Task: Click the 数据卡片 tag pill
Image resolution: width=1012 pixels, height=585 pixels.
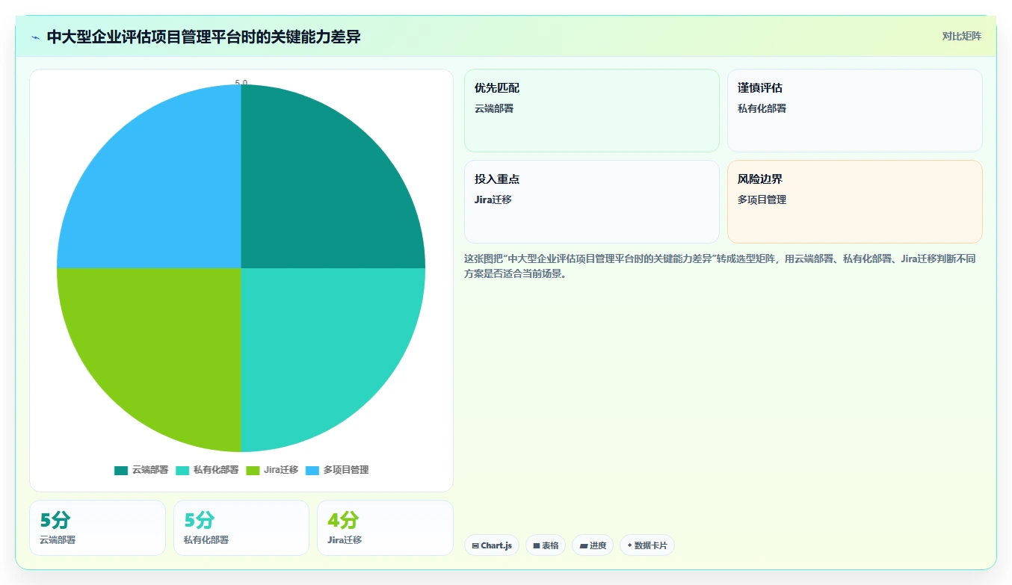Action: coord(647,545)
